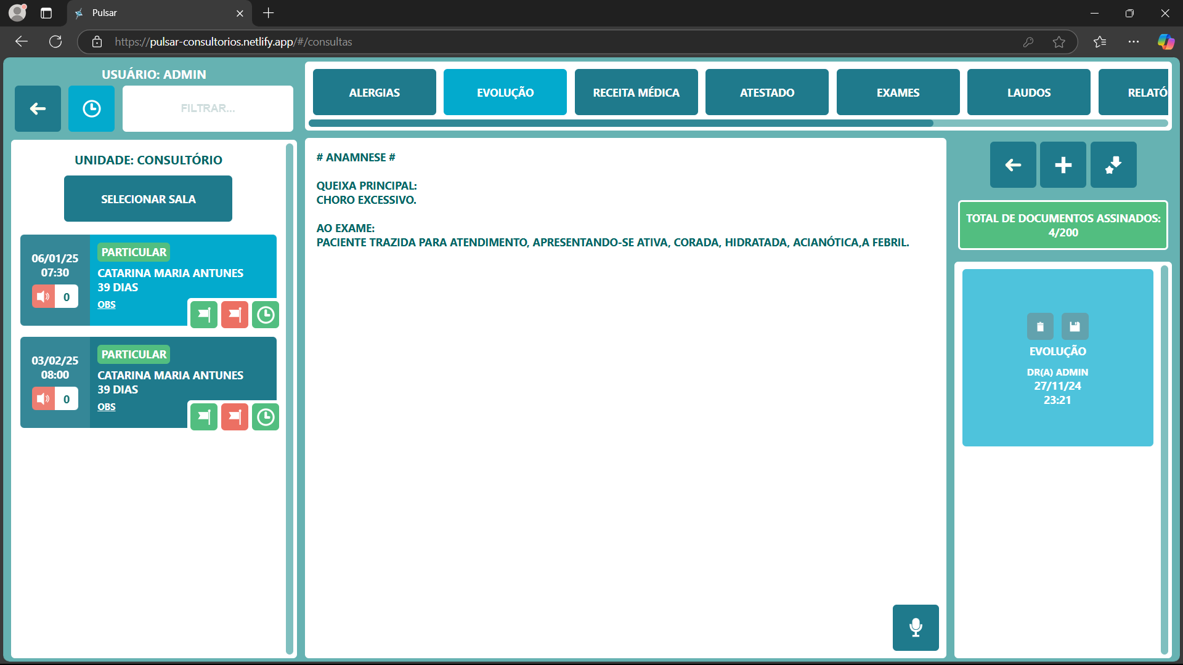Select the ATESTADO tab
This screenshot has width=1183, height=665.
click(767, 92)
